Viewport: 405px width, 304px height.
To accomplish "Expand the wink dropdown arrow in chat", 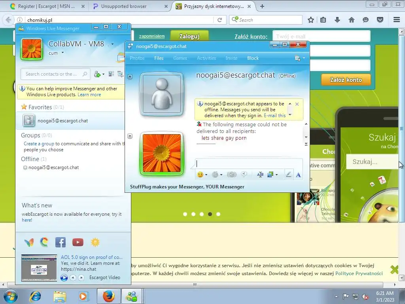I will coord(221,175).
